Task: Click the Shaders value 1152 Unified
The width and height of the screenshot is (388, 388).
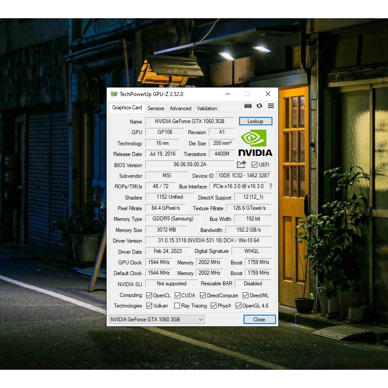Action: point(170,197)
